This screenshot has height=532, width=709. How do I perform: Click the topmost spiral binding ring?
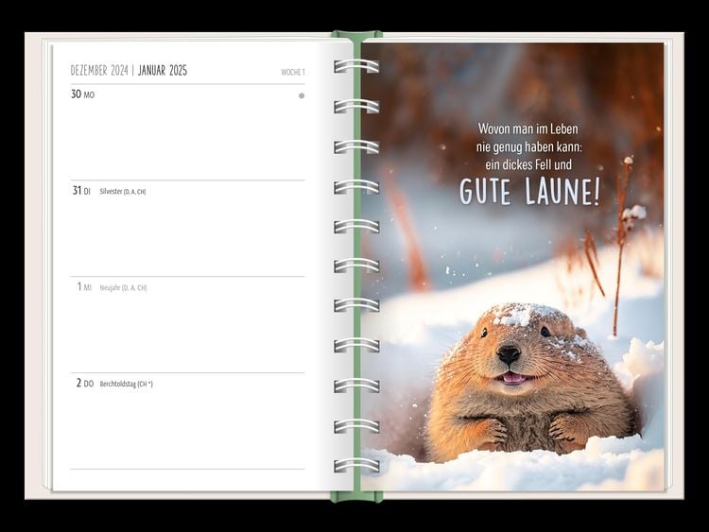(x=356, y=66)
